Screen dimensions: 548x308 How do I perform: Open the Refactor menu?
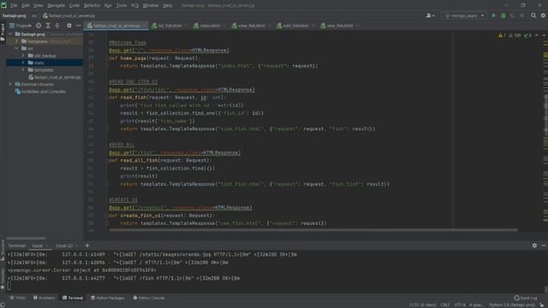click(92, 6)
